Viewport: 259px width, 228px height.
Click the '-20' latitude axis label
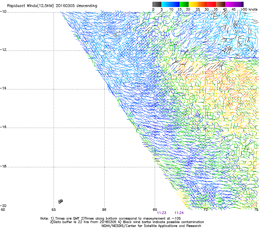(x=3, y=206)
